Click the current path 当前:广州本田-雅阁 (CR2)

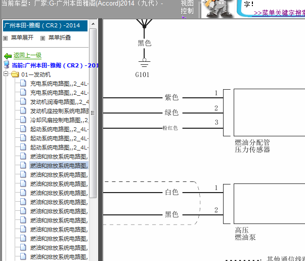click(x=55, y=65)
